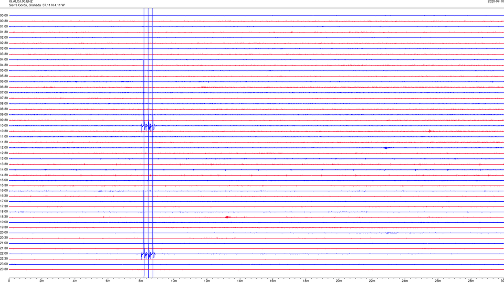Click the 22m tick on time axis
504x283 pixels.
(372, 281)
